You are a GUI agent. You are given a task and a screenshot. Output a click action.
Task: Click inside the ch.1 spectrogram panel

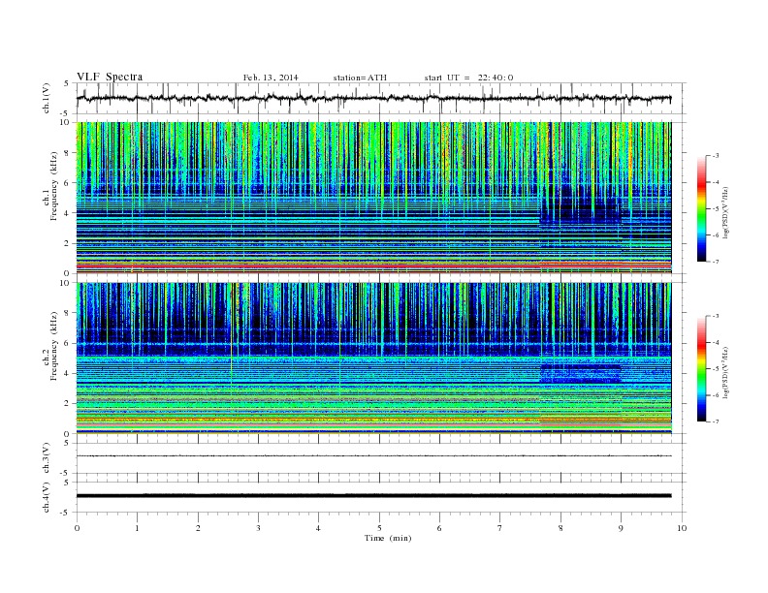373,198
